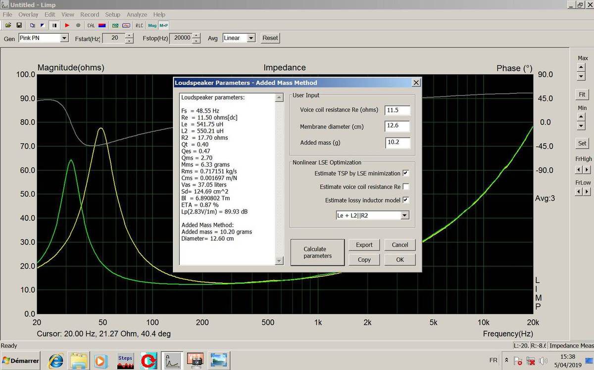This screenshot has height=370, width=594.
Task: Switch to M+P magnitude and phase view
Action: pos(163,25)
